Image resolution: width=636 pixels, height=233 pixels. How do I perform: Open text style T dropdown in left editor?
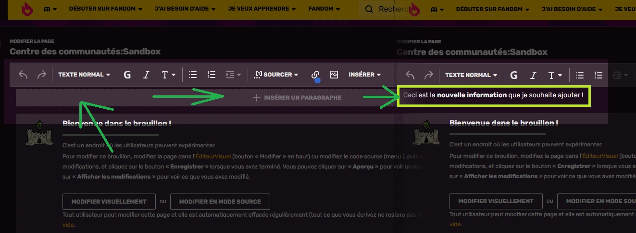pos(168,75)
